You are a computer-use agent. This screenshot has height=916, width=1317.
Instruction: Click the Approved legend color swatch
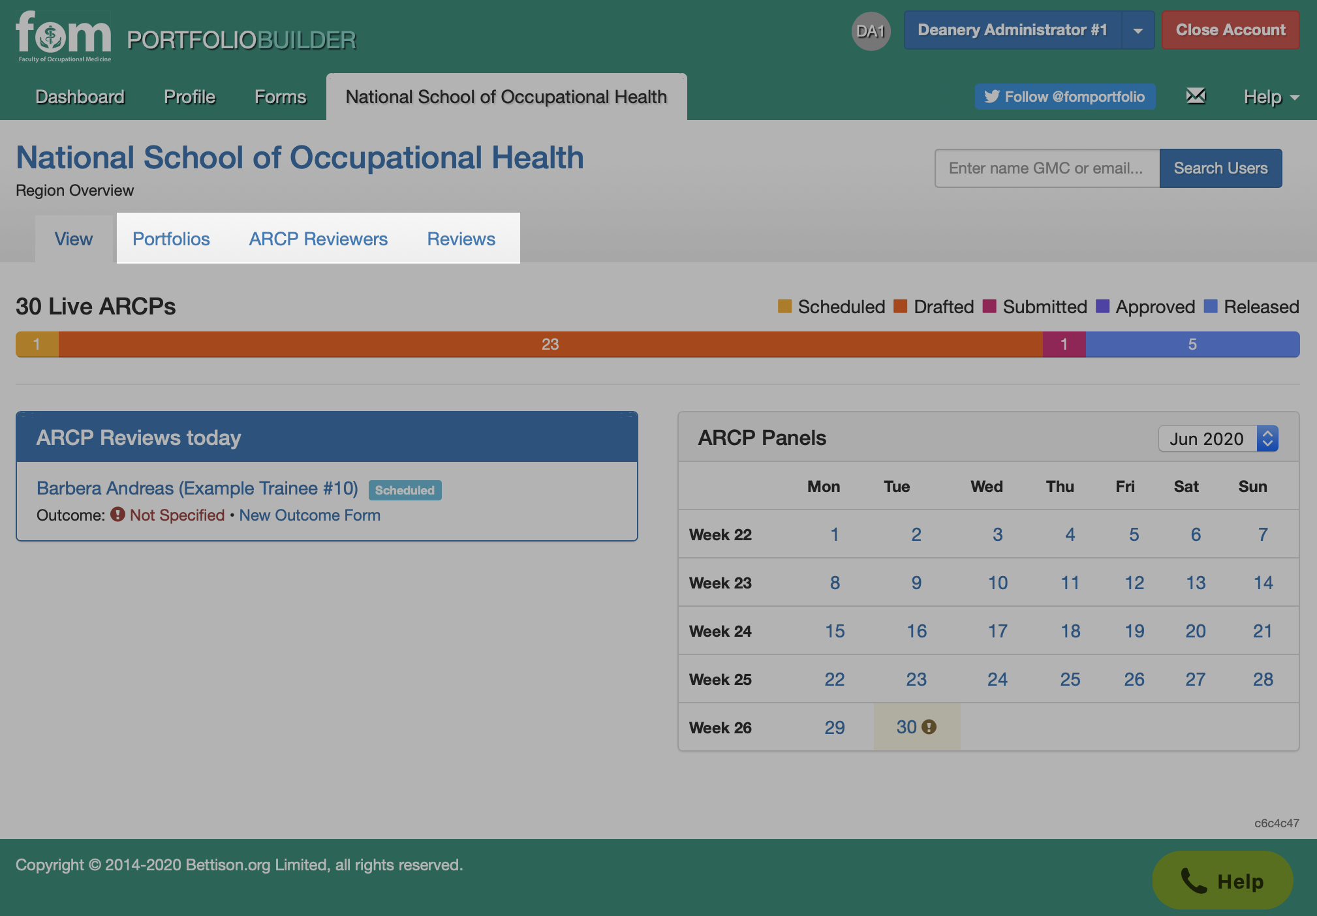tap(1102, 306)
